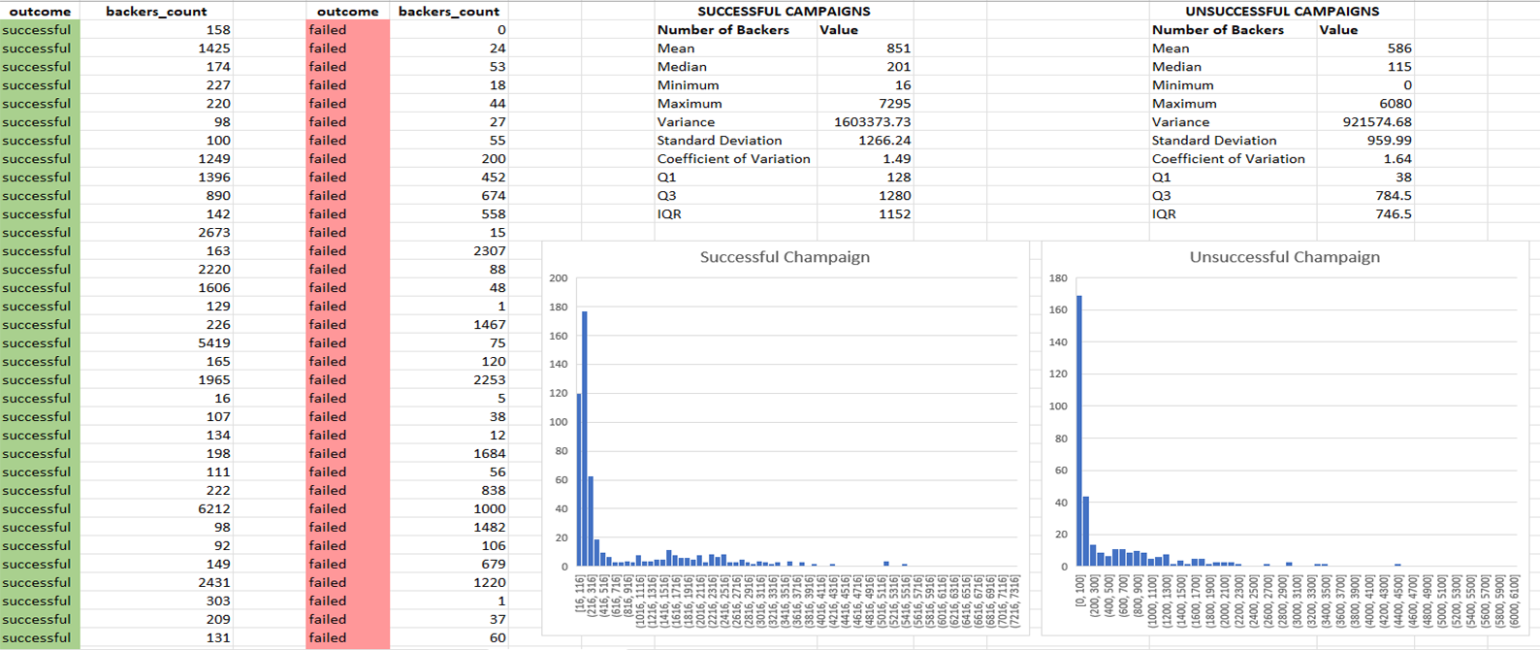The image size is (1540, 650).
Task: Select the tallest bar in Successful chart
Action: point(585,437)
